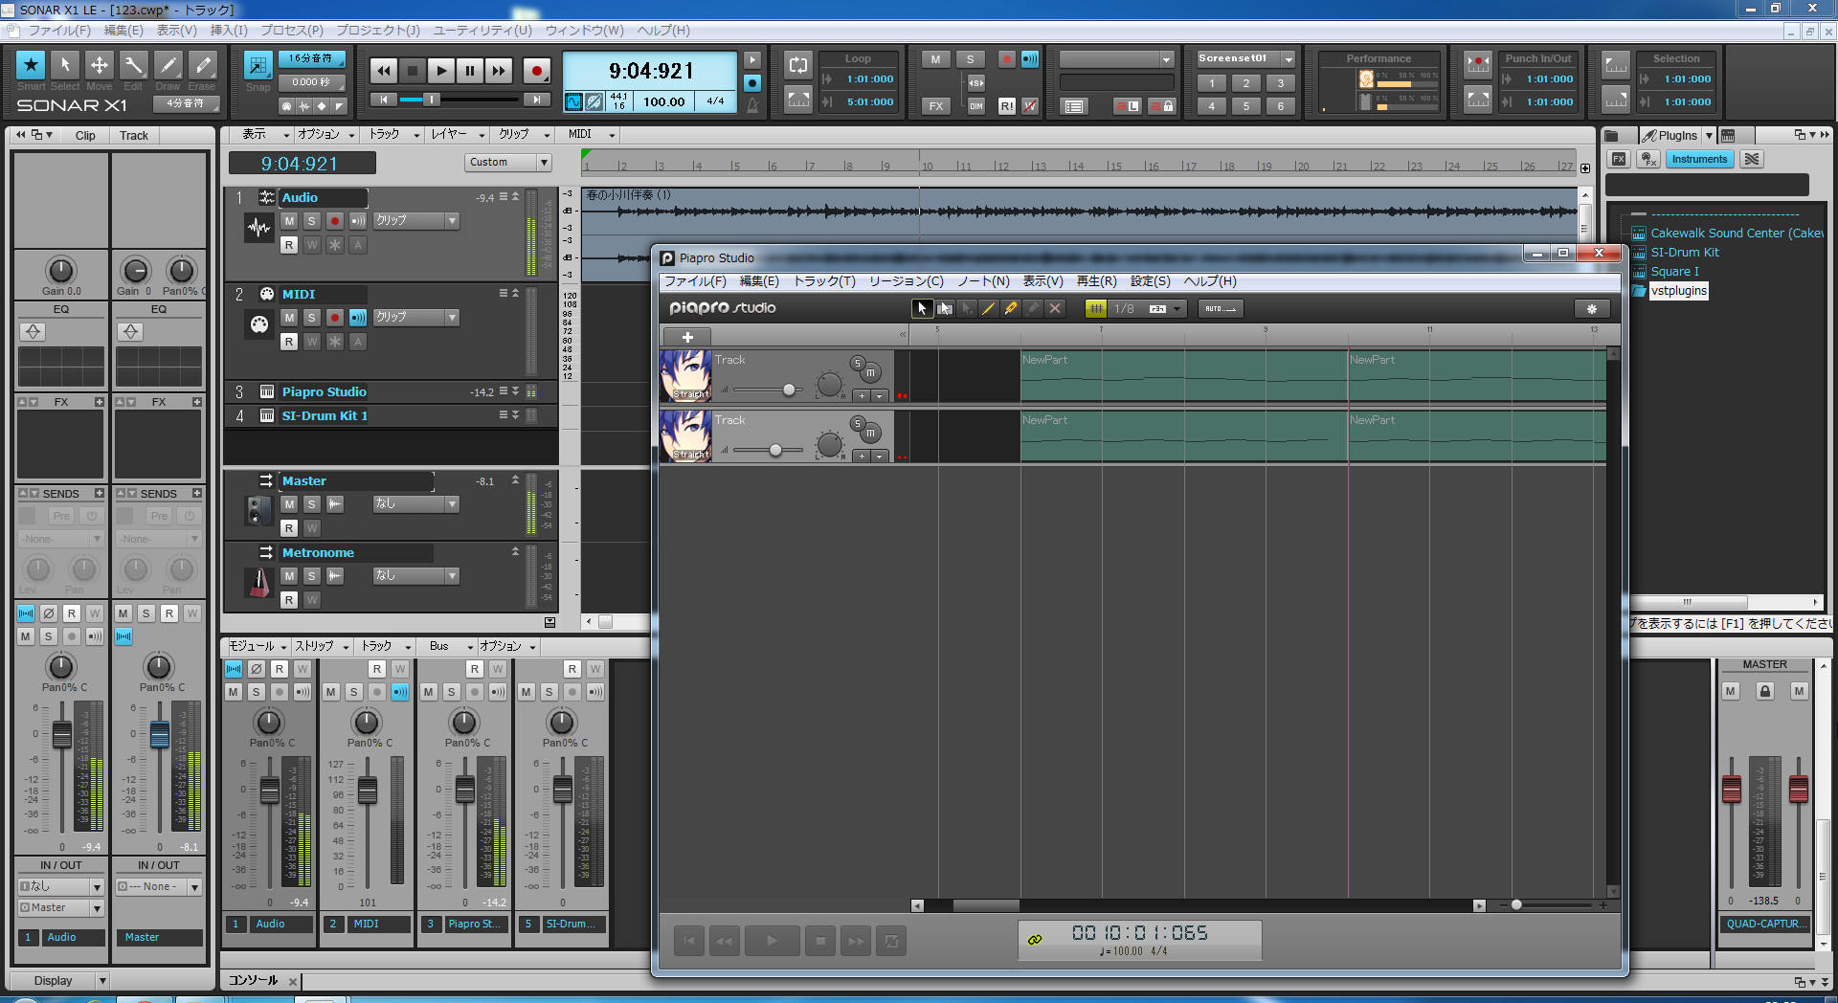Select the Erase tool
This screenshot has width=1838, height=1003.
(202, 65)
